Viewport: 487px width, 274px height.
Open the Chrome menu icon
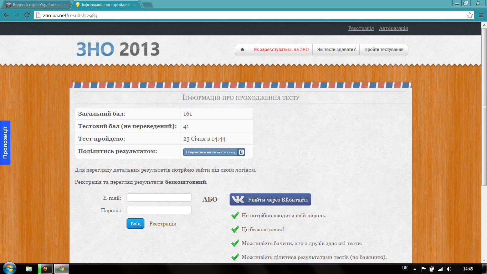tap(480, 15)
